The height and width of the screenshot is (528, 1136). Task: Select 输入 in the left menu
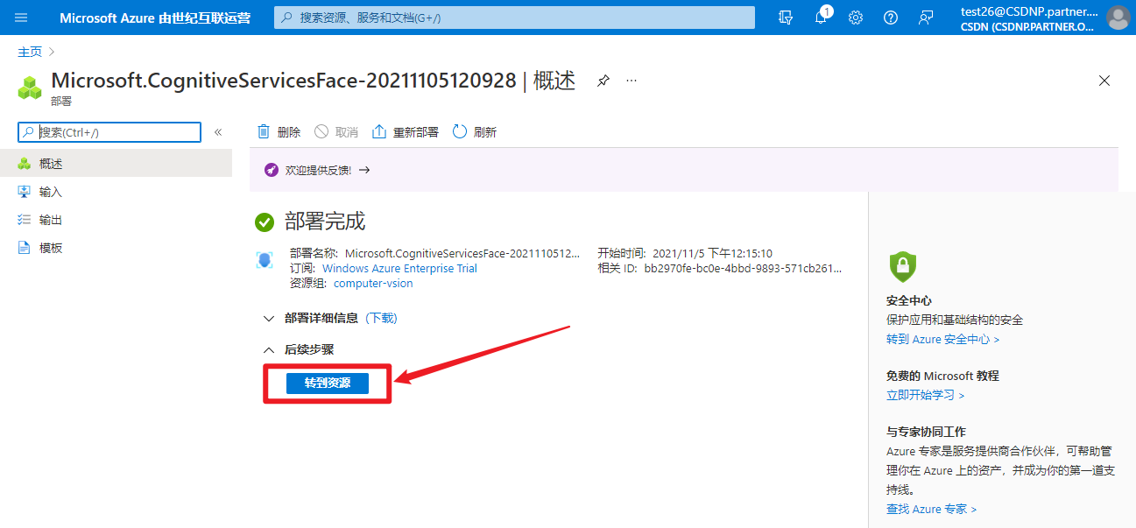tap(116, 192)
